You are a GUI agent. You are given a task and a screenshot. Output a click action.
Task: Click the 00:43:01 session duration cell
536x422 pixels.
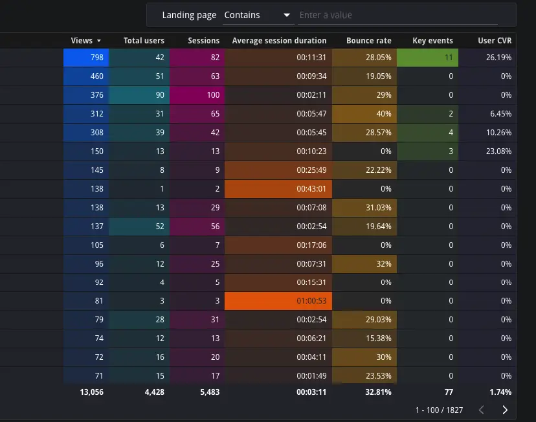point(278,189)
